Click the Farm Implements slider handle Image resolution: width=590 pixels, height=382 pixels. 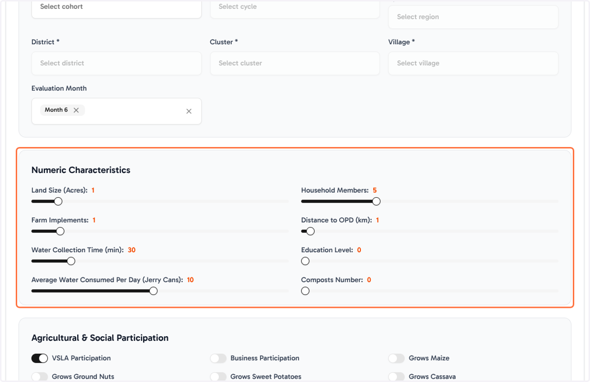point(60,231)
